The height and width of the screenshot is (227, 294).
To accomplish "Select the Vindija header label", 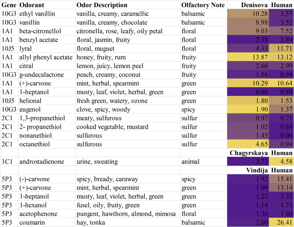I will coord(257,170).
